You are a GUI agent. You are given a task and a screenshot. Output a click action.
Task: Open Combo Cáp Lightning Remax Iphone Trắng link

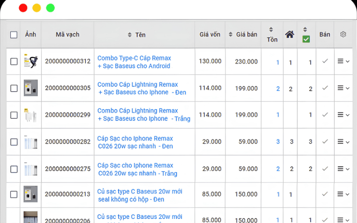click(x=144, y=115)
